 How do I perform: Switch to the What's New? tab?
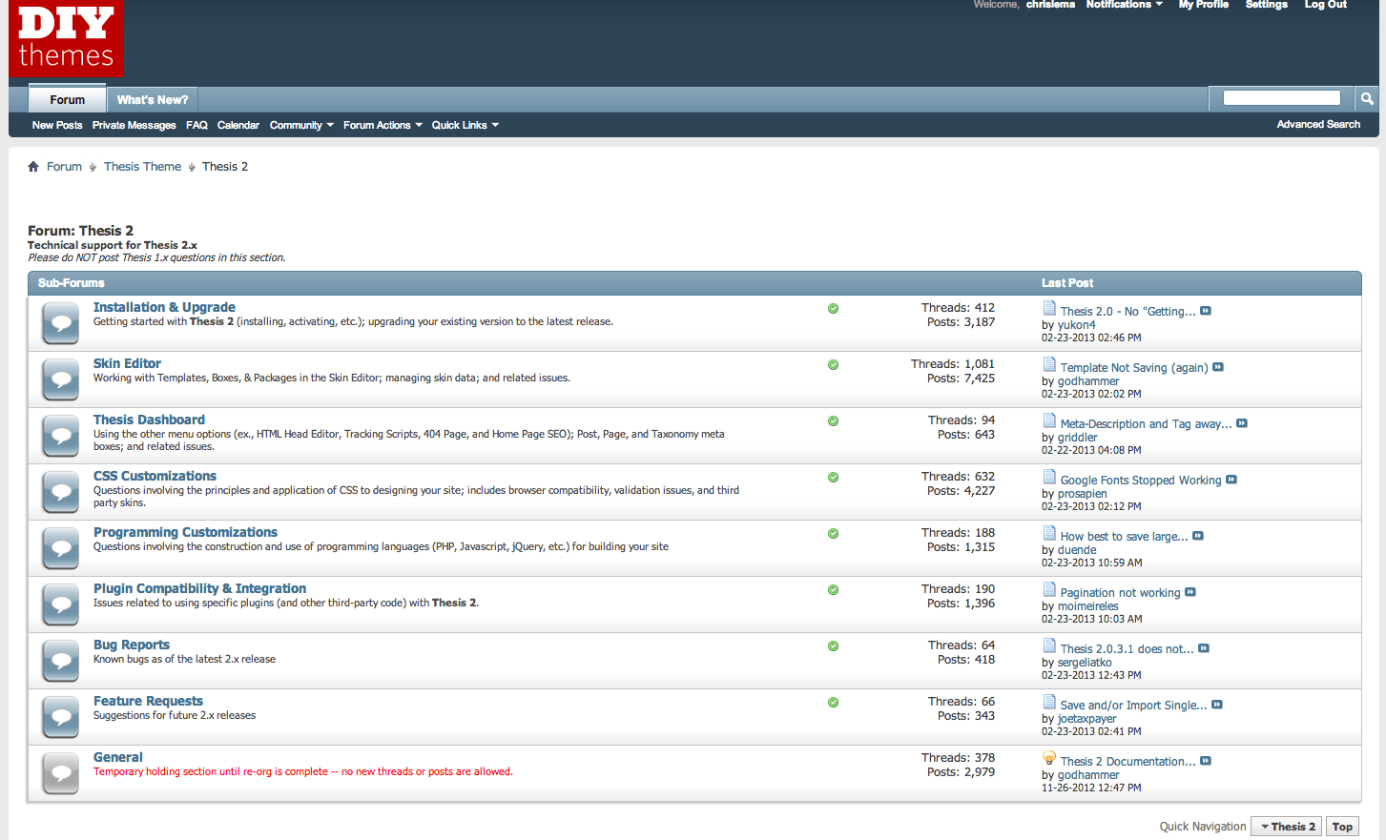pos(153,99)
